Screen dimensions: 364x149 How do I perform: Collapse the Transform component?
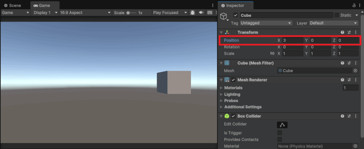221,33
